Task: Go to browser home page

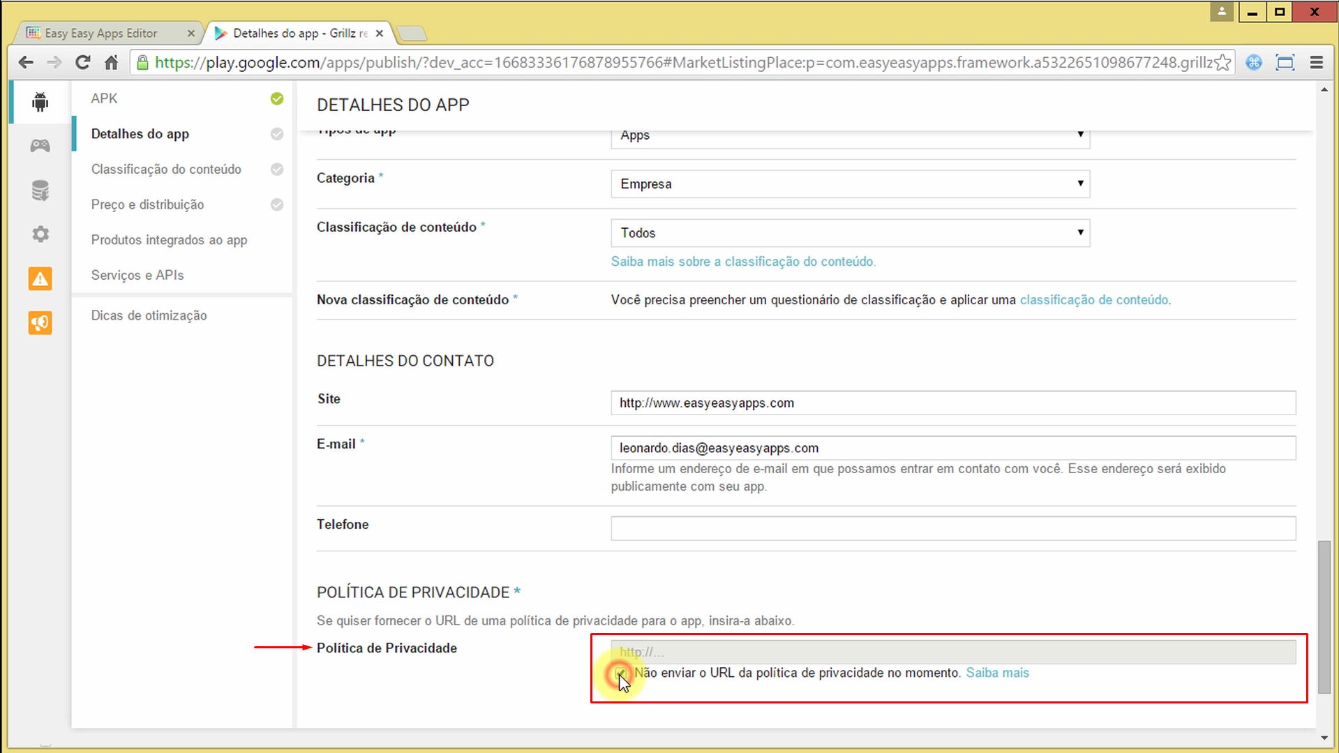Action: (x=111, y=62)
